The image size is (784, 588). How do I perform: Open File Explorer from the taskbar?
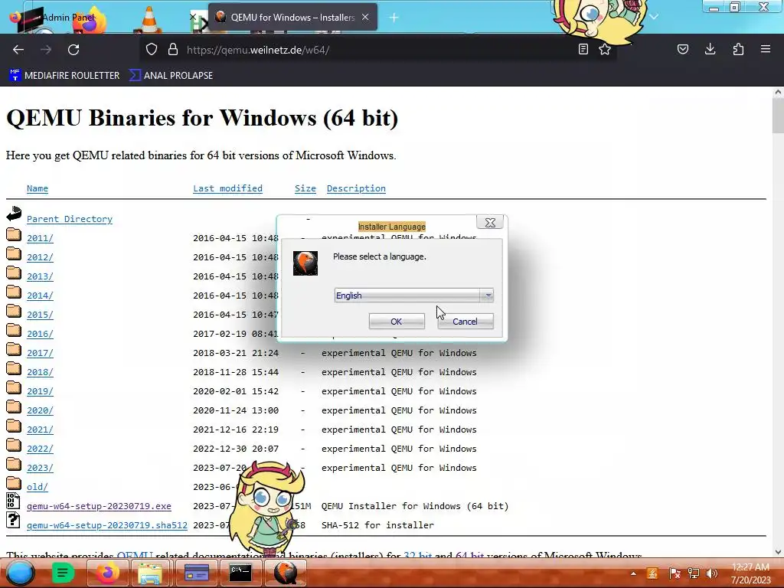pos(149,573)
